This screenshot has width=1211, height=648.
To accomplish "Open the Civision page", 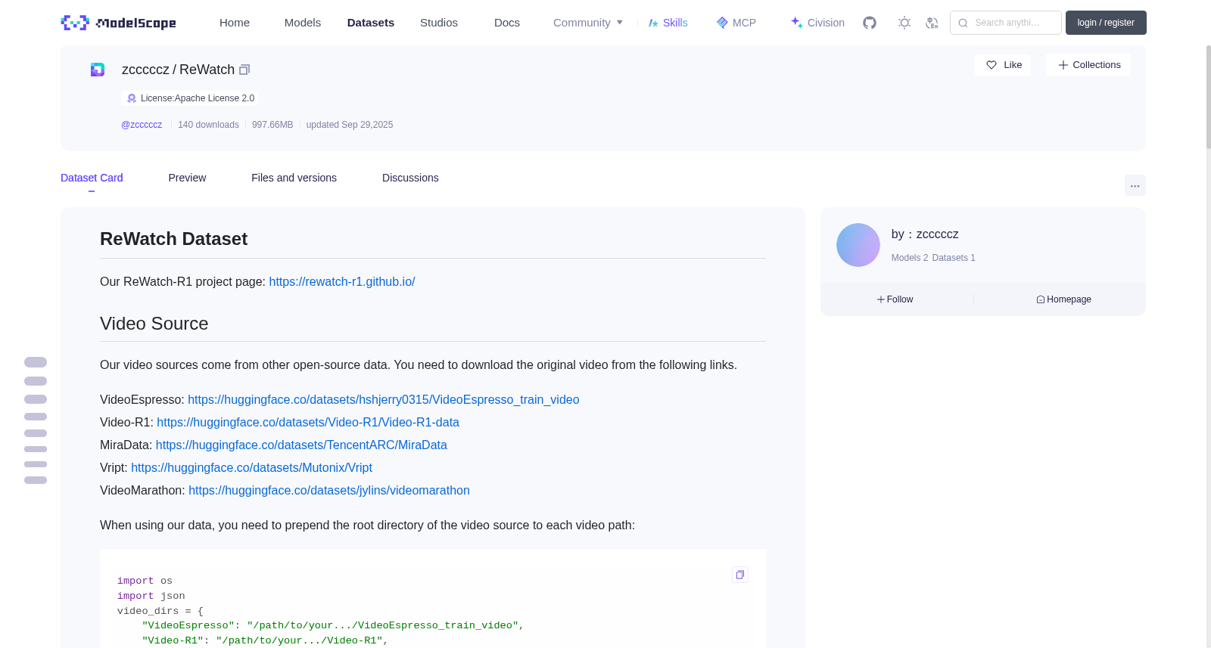I will click(817, 23).
